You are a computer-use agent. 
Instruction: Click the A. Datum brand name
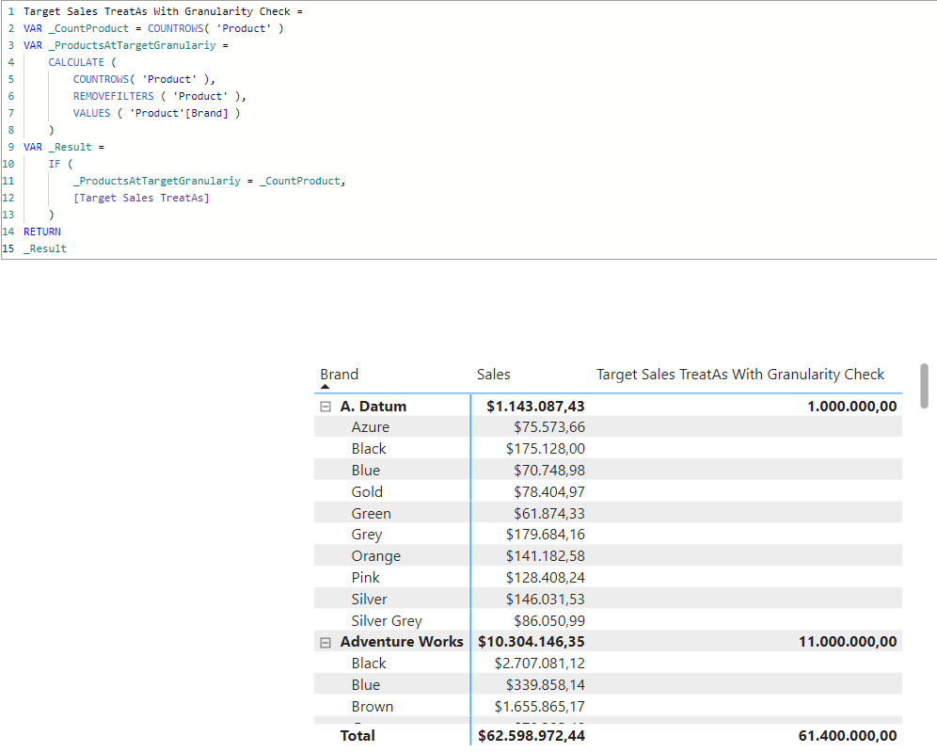pyautogui.click(x=373, y=407)
